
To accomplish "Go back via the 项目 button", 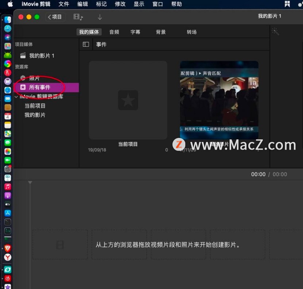I will (55, 17).
